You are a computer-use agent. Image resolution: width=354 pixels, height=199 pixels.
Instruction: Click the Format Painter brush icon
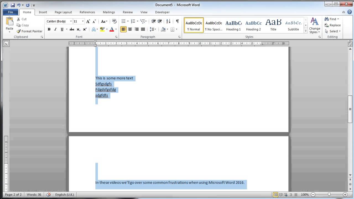(x=19, y=31)
